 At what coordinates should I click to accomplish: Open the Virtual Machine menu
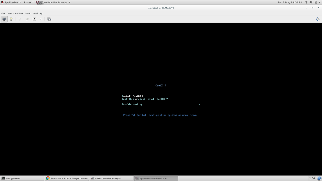tap(15, 14)
